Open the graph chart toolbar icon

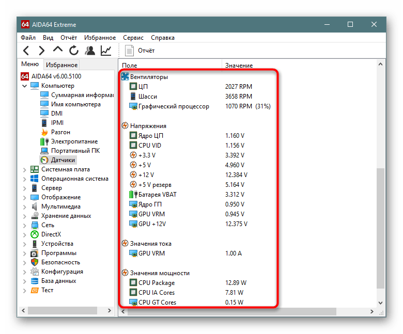106,50
